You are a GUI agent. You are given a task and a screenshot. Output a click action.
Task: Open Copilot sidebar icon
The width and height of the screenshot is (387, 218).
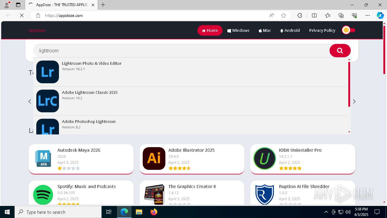tap(380, 15)
